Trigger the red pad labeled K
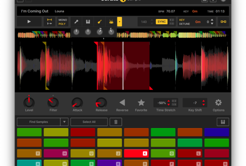 [x=136, y=153]
